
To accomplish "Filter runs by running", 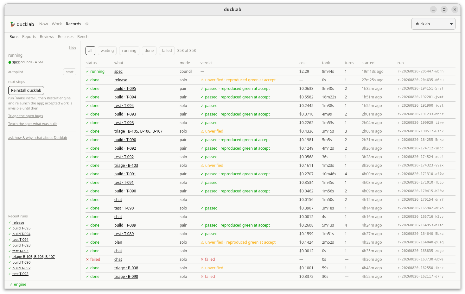I will point(129,51).
